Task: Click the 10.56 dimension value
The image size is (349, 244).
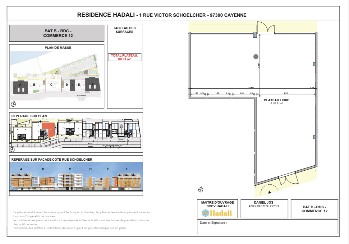Action: (251, 87)
